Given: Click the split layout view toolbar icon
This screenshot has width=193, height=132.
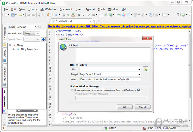Looking at the screenshot, I should click(x=166, y=15).
